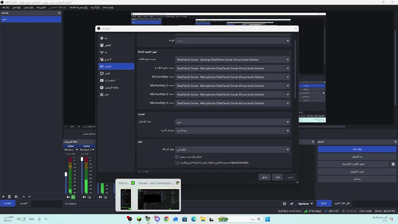Open the Appearance settings tab
Screen dimensions: 398x224
tap(116, 45)
